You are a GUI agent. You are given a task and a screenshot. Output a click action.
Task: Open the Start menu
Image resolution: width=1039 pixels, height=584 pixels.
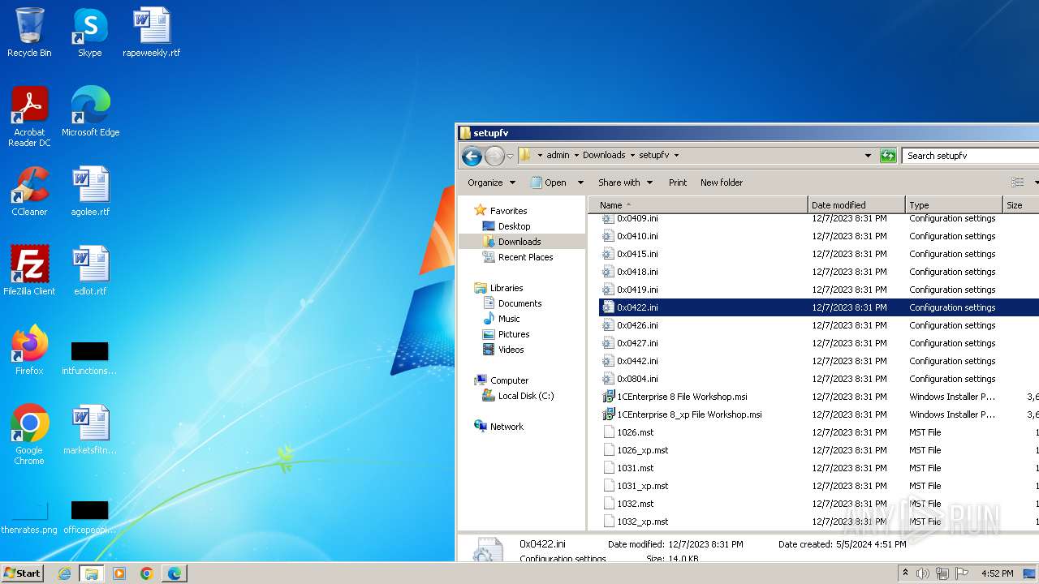22,573
